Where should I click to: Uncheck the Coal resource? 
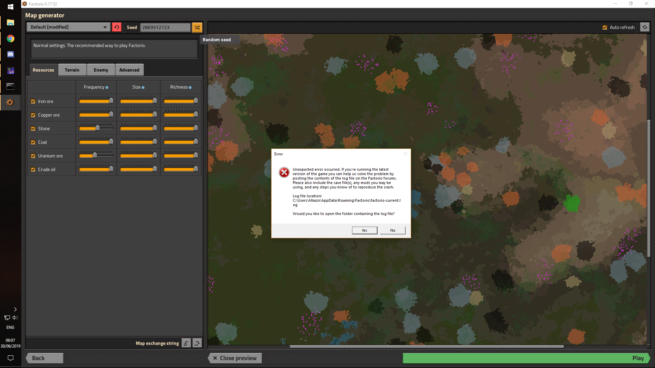tap(33, 142)
